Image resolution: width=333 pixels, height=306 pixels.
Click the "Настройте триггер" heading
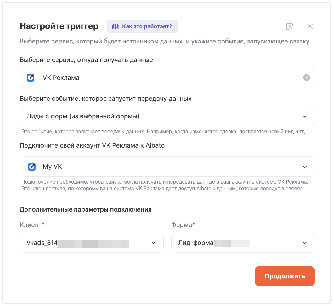pyautogui.click(x=59, y=26)
